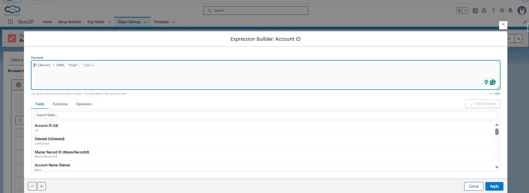Open the favorites list dropdown arrow

[466, 11]
